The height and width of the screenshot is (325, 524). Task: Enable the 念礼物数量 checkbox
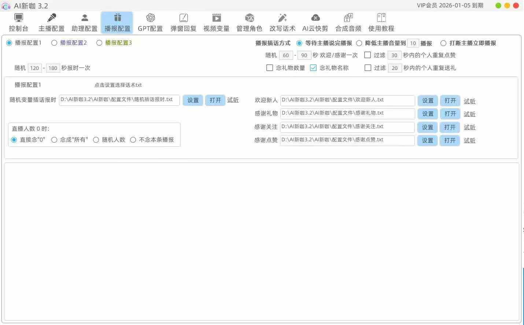coord(270,68)
